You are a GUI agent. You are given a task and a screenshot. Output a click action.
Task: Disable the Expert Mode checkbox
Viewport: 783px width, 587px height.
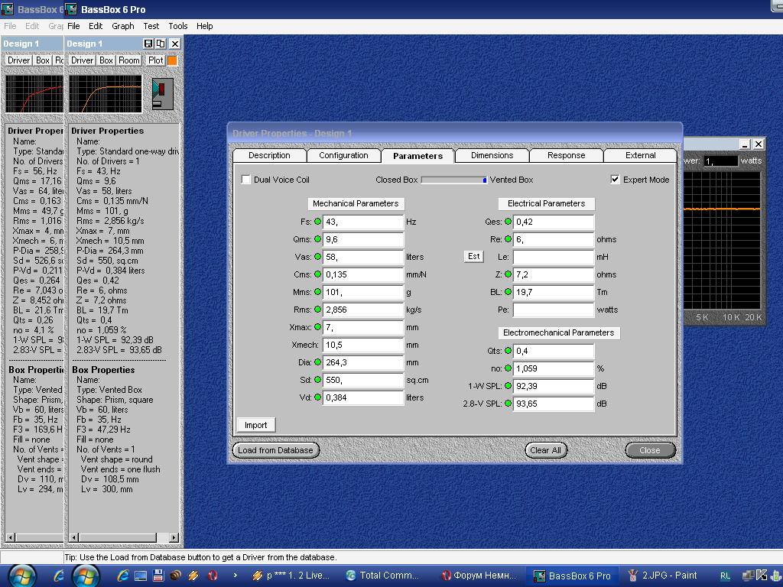[x=616, y=180]
